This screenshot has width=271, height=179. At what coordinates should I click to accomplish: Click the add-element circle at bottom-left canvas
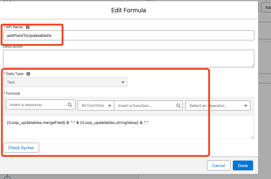tap(7, 177)
